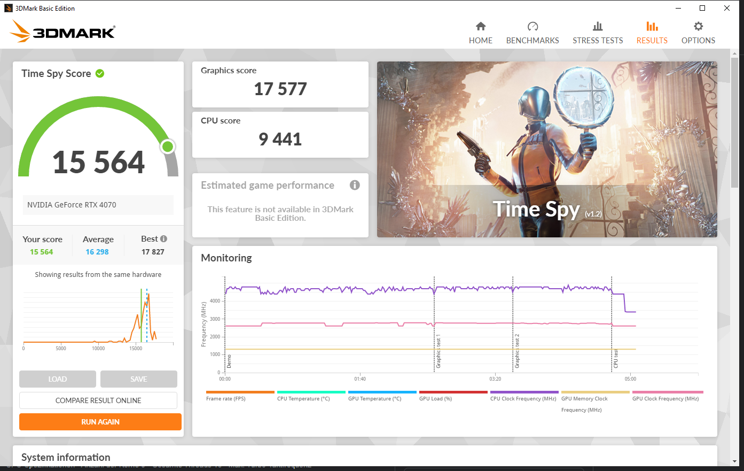Viewport: 744px width, 471px height.
Task: Click the Graphics test 2 marker in chart
Action: [x=517, y=351]
